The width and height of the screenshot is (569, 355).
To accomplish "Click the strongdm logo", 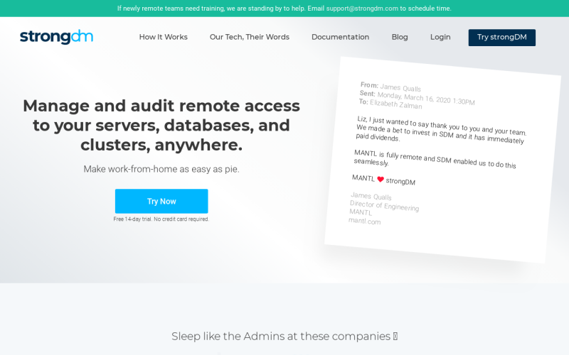I will [57, 37].
